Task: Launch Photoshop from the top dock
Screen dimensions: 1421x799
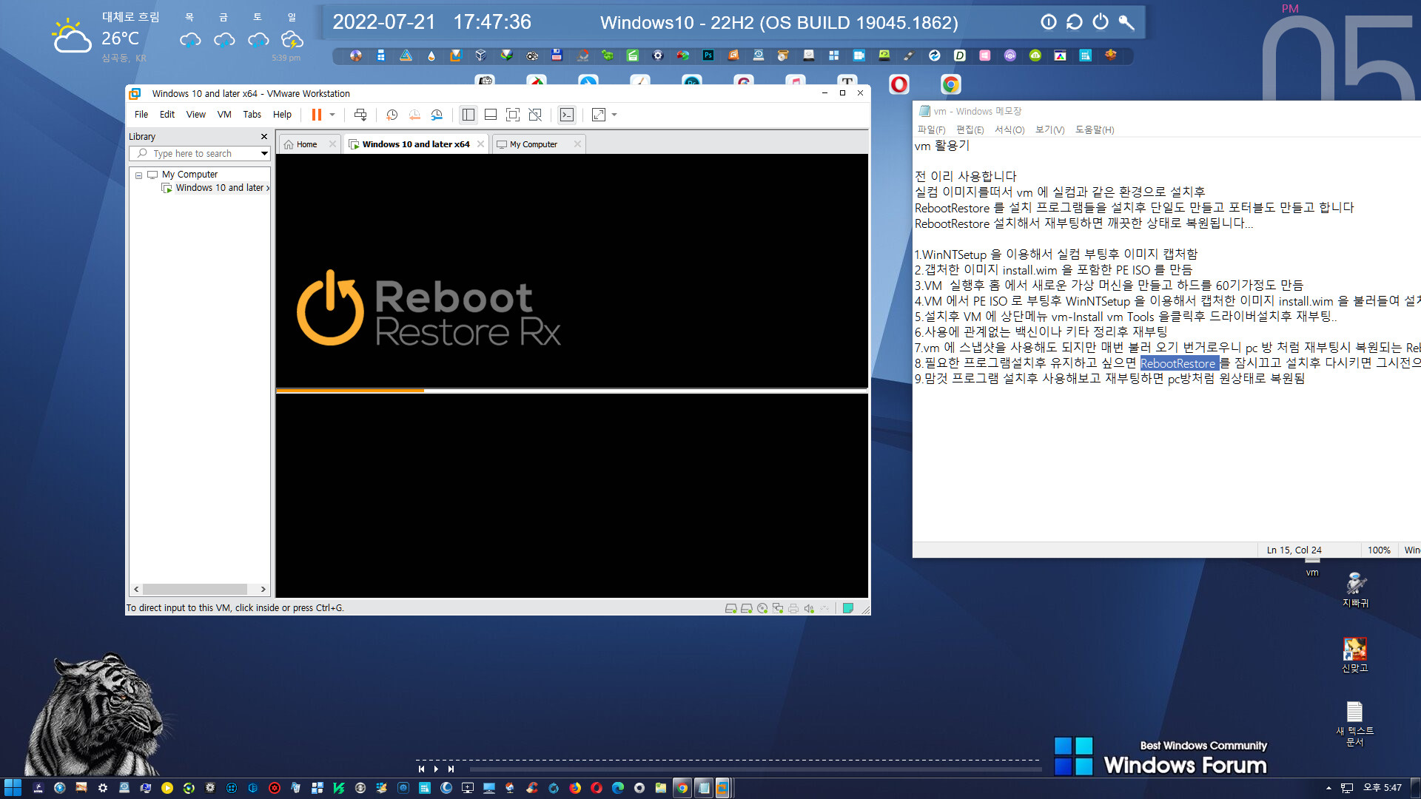Action: point(708,55)
